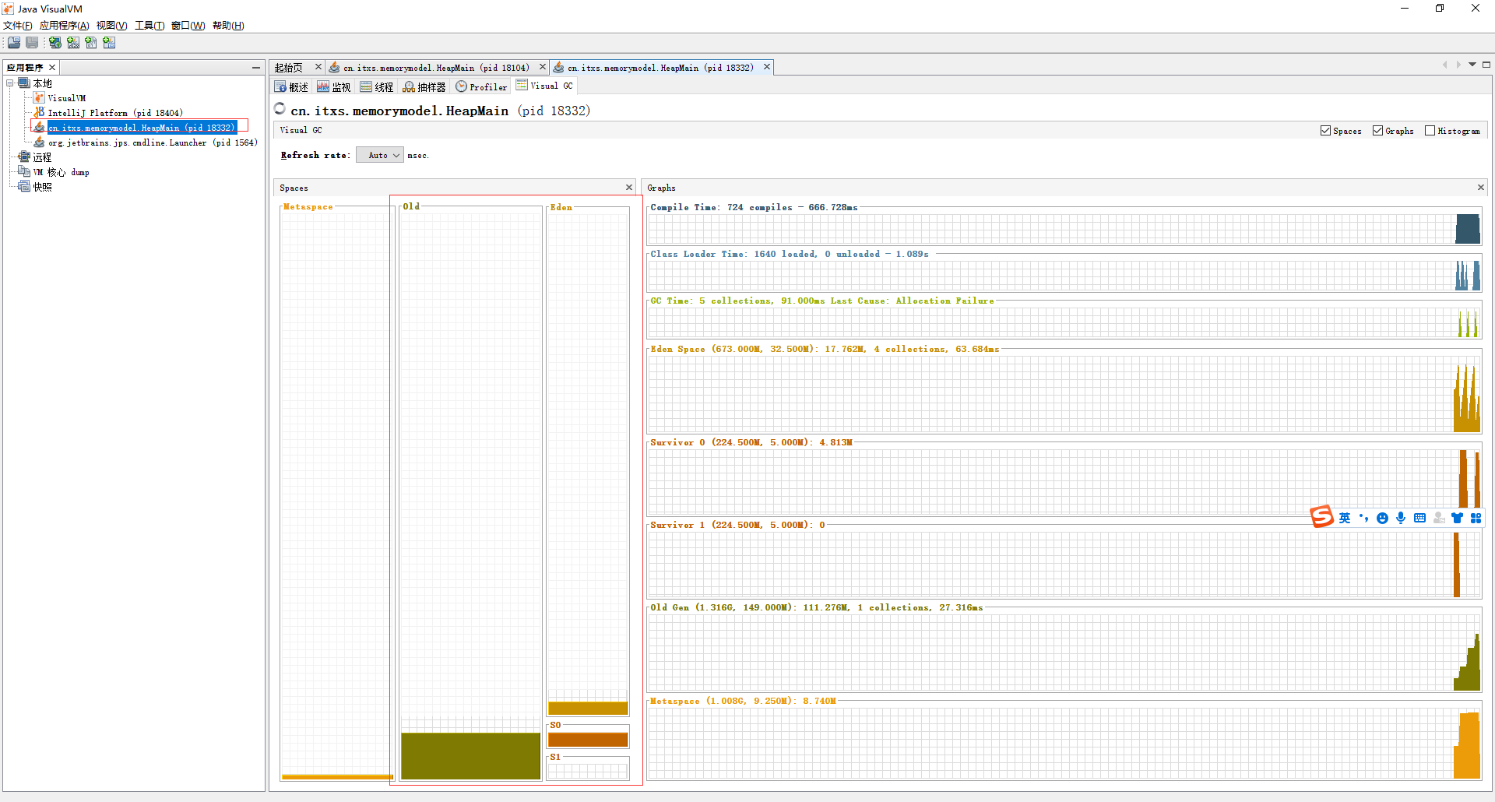This screenshot has width=1495, height=802.
Task: Open Sogou emoji smiley icon
Action: [x=1382, y=519]
